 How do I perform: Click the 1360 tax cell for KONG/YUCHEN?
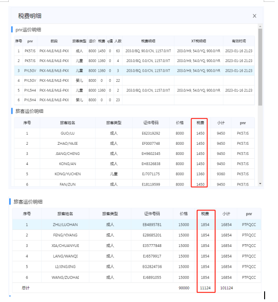coord(200,174)
